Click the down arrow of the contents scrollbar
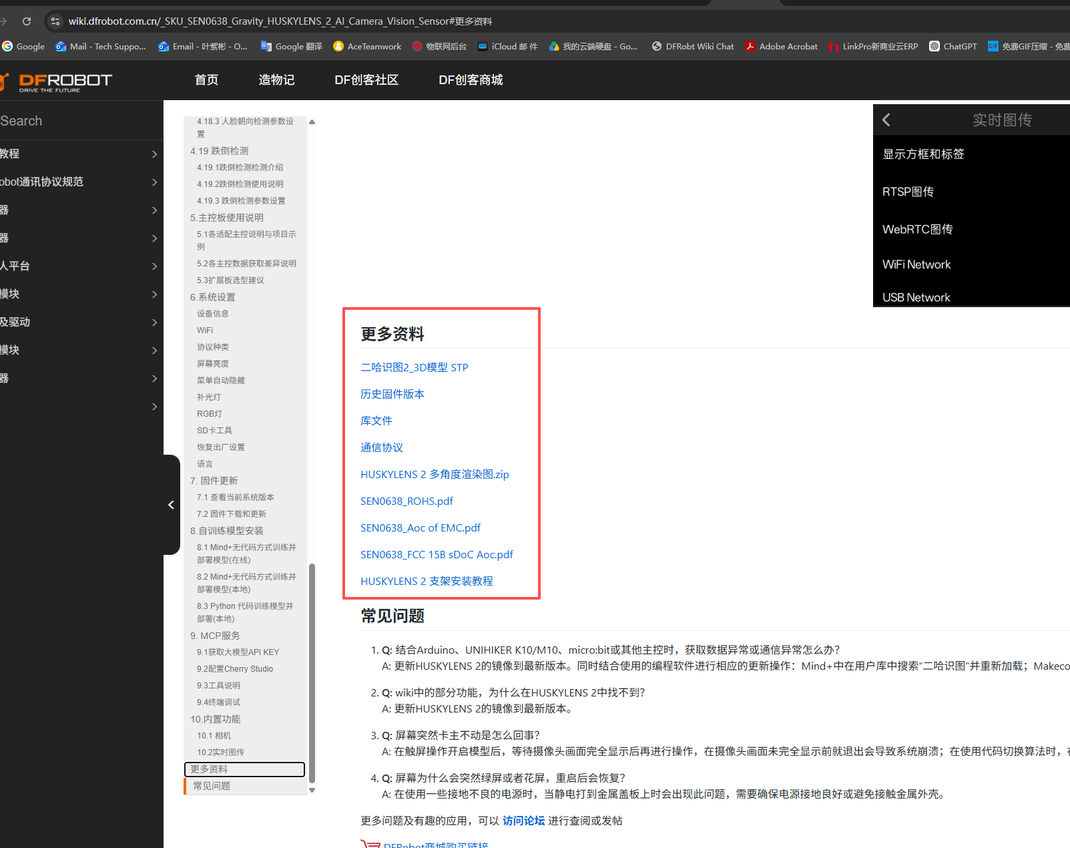The width and height of the screenshot is (1070, 848). (x=312, y=790)
